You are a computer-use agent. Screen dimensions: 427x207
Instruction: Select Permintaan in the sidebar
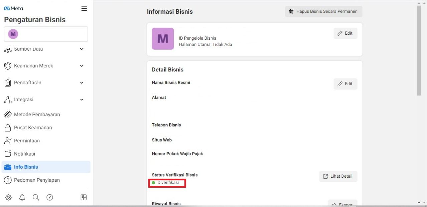pos(27,141)
